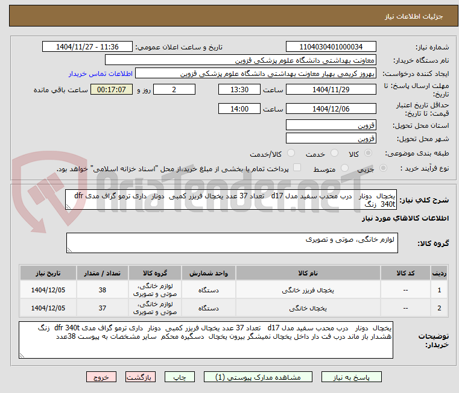
Task: Click resize handle of buyer notes textarea
Action: [22, 355]
